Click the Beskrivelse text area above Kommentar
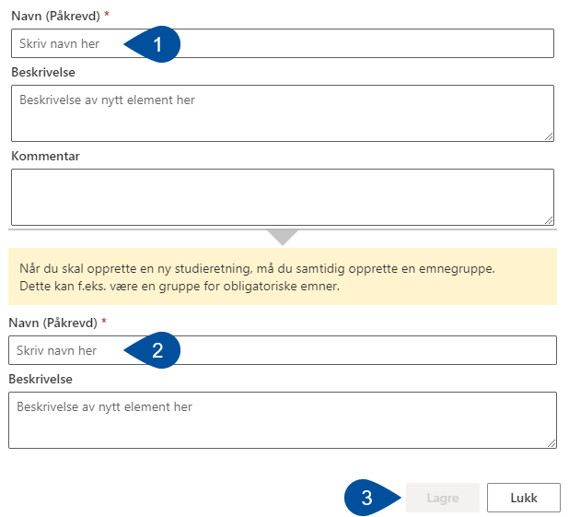Image resolution: width=569 pixels, height=517 pixels. click(283, 113)
